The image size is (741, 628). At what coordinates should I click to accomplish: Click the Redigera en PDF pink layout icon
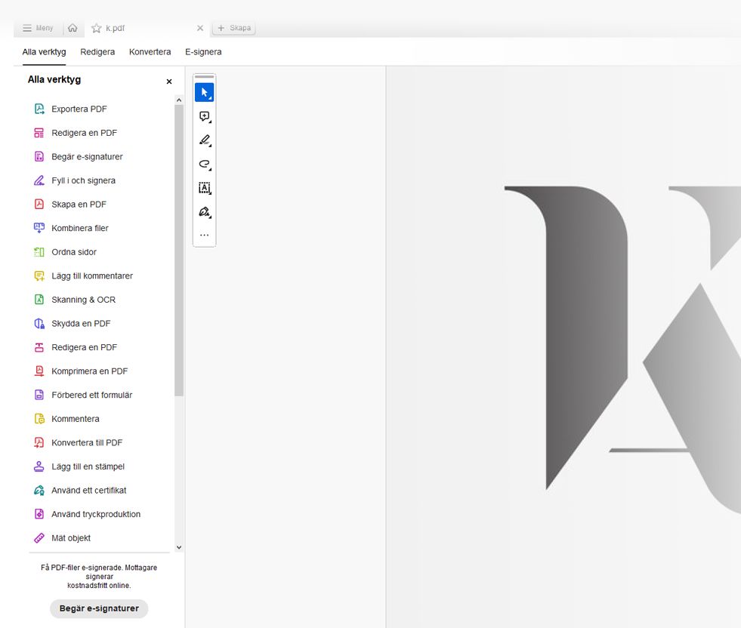point(39,133)
